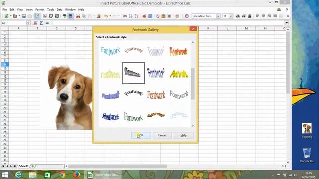Viewport: 319px width, 179px height.
Task: Add a new sheet with plus tab
Action: click(33, 166)
